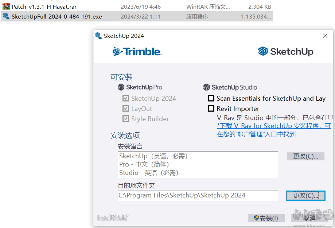Toggle the LayOut checkbox
The height and width of the screenshot is (228, 335).
click(126, 108)
